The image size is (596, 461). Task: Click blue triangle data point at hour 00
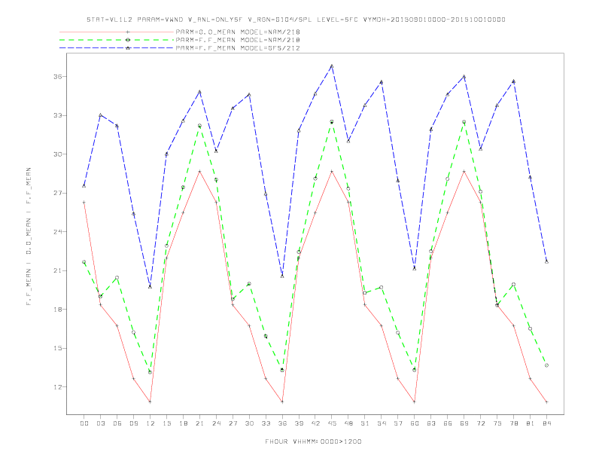84,185
